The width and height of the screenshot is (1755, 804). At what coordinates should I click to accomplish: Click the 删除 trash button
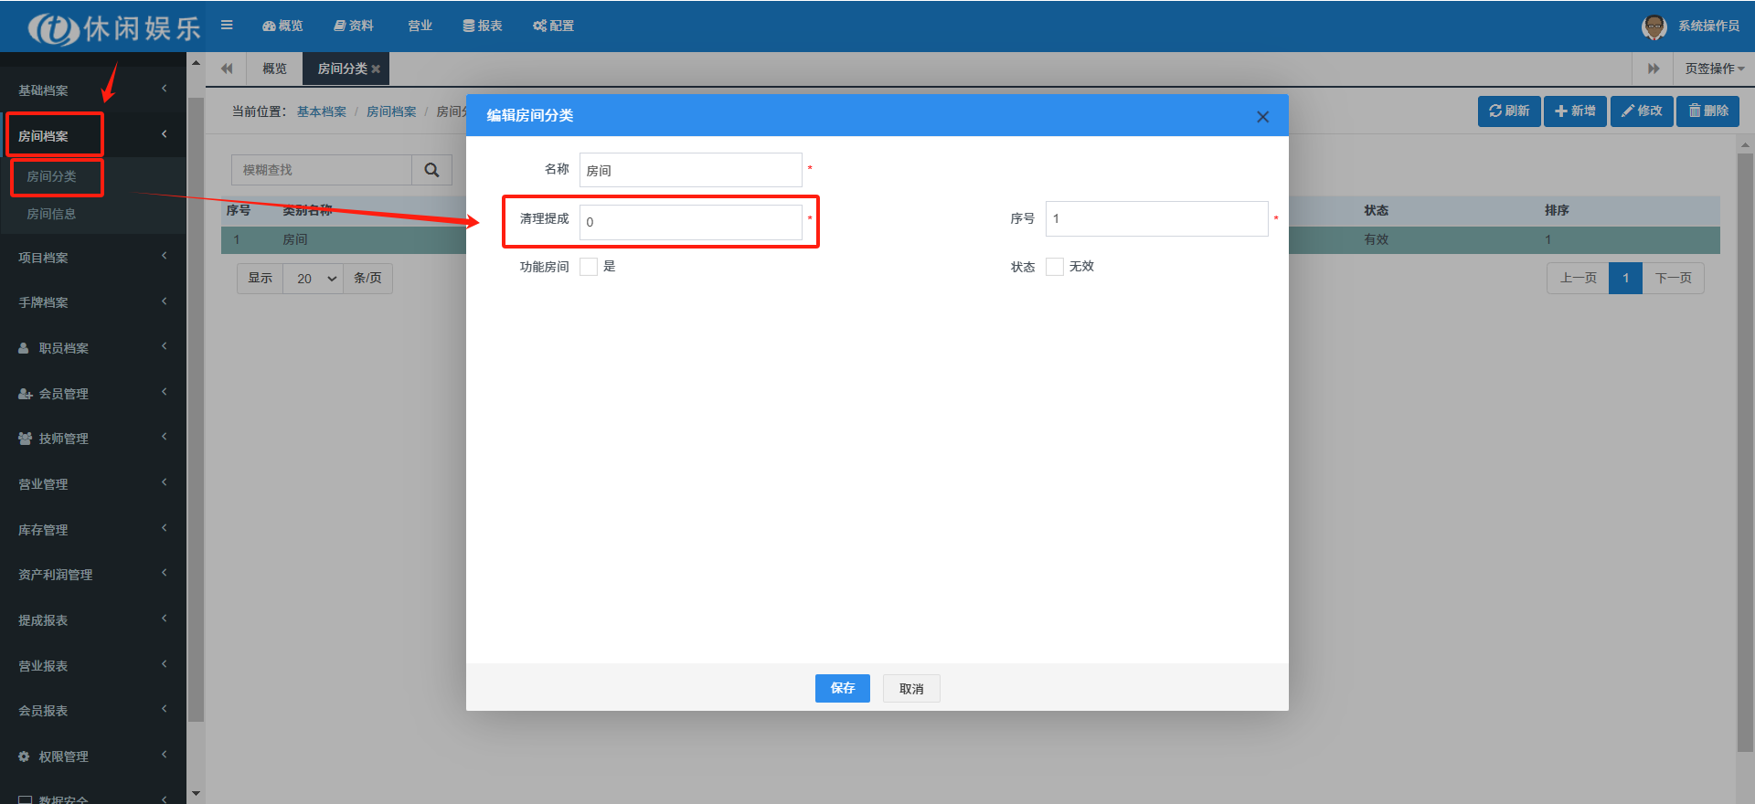[x=1707, y=111]
